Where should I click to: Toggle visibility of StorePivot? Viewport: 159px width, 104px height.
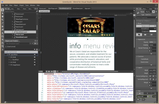pos(35,60)
